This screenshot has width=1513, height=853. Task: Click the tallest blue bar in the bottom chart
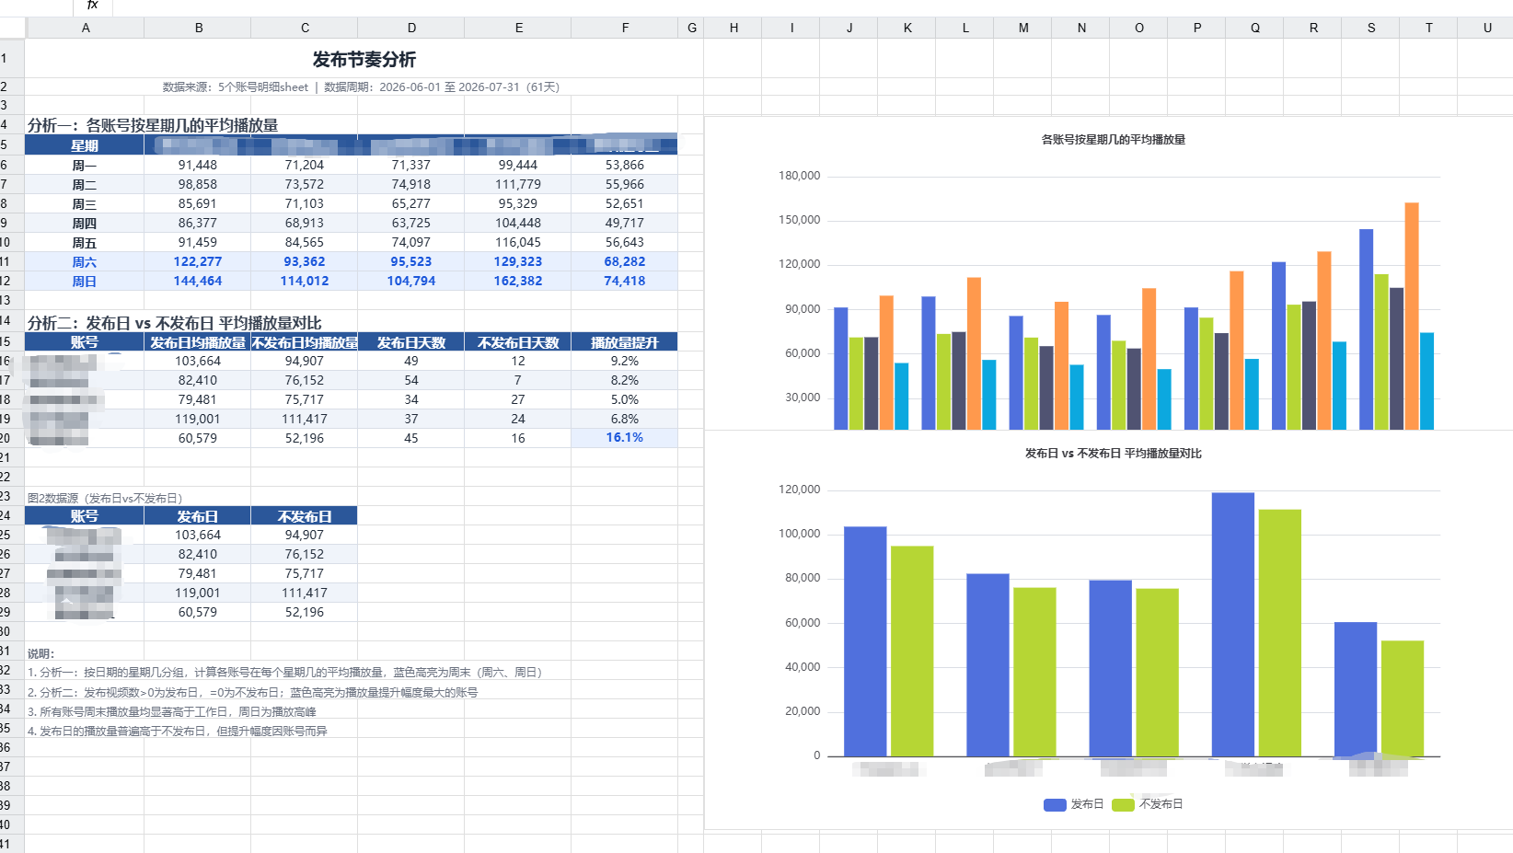click(1232, 625)
